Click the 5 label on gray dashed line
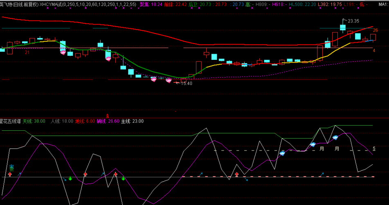The width and height of the screenshot is (389, 205). [374, 149]
